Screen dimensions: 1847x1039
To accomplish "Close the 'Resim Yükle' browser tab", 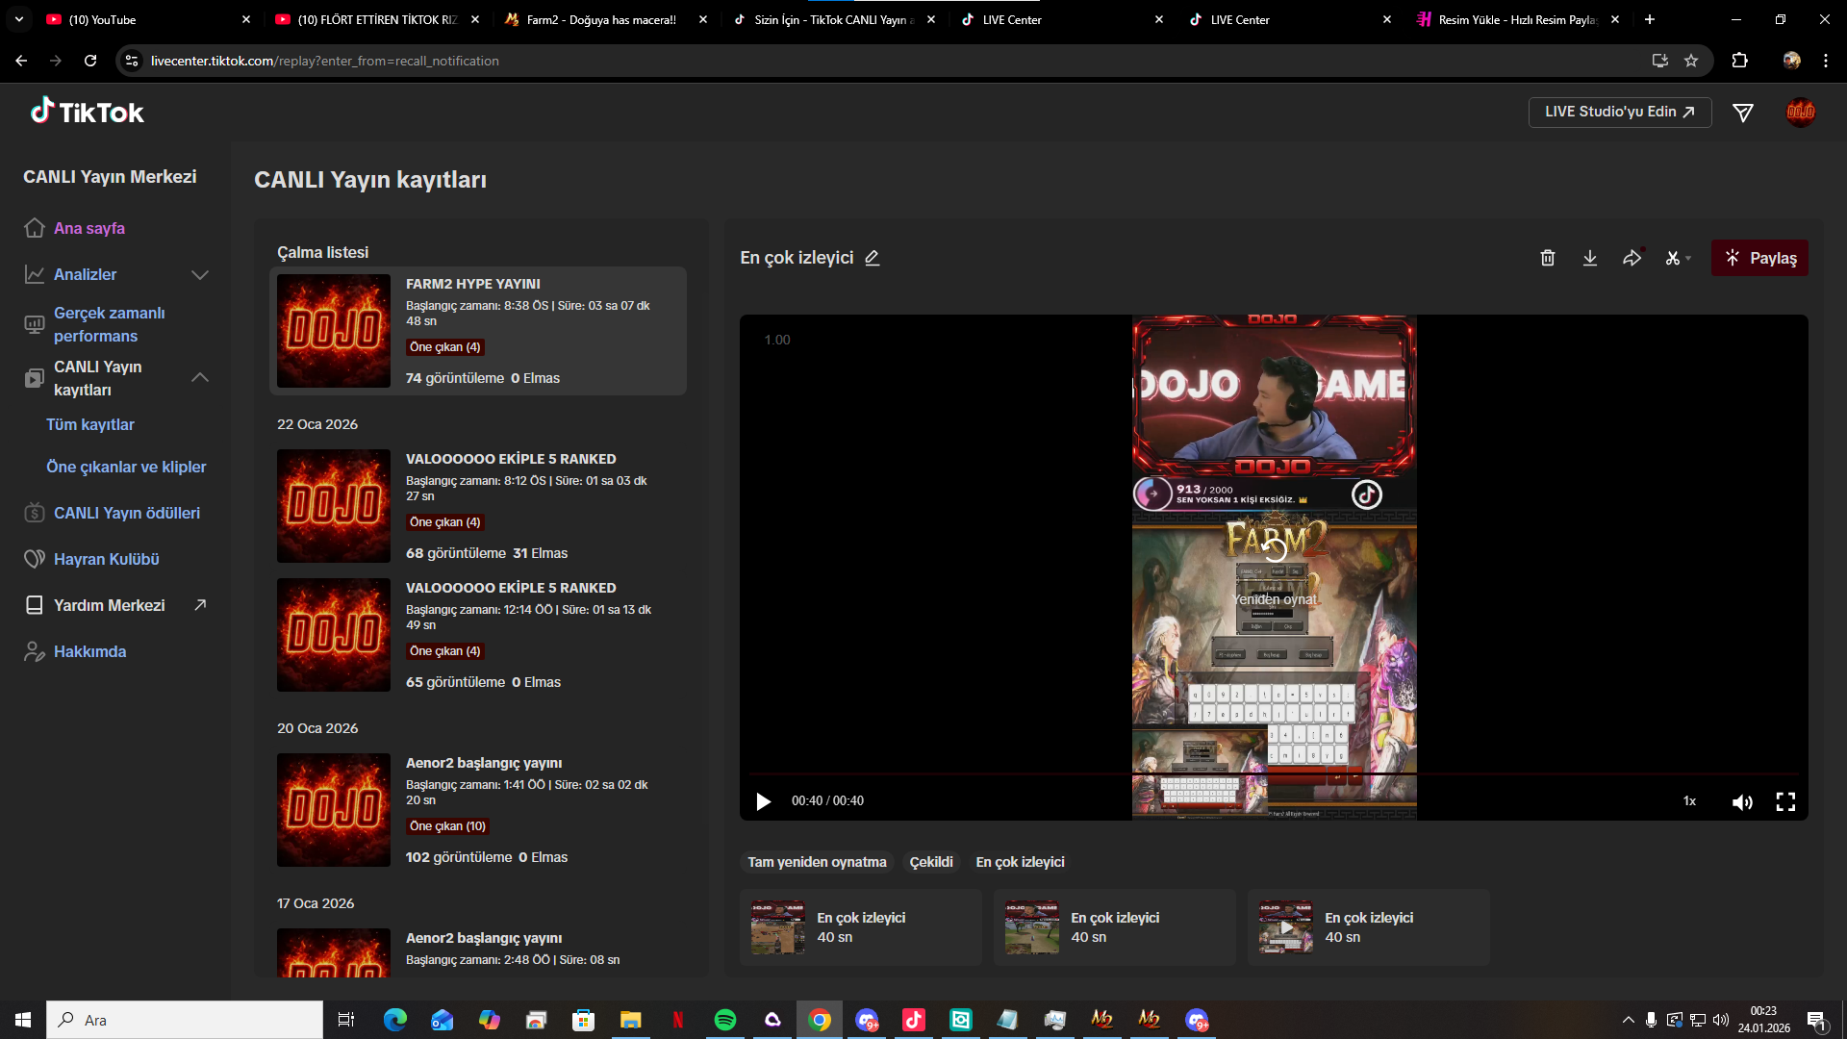I will pos(1615,19).
